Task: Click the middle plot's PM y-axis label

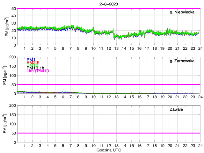Action: coord(4,75)
